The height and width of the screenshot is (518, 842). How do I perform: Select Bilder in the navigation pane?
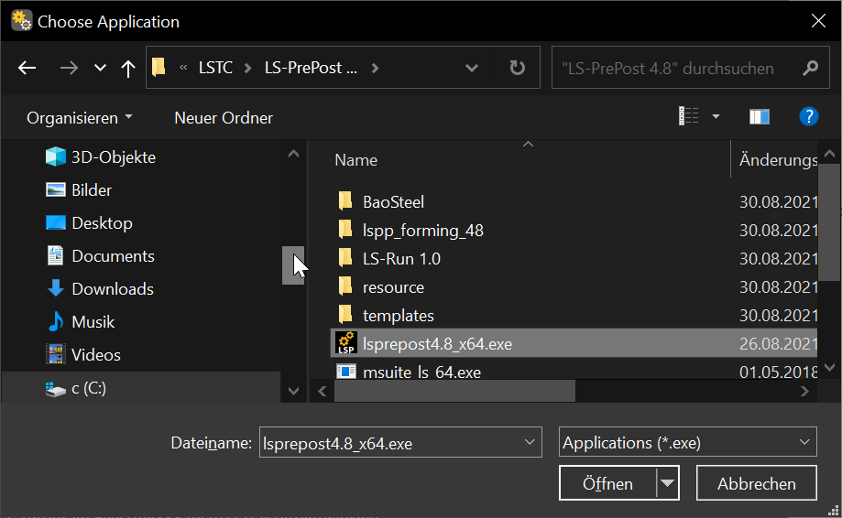(92, 189)
